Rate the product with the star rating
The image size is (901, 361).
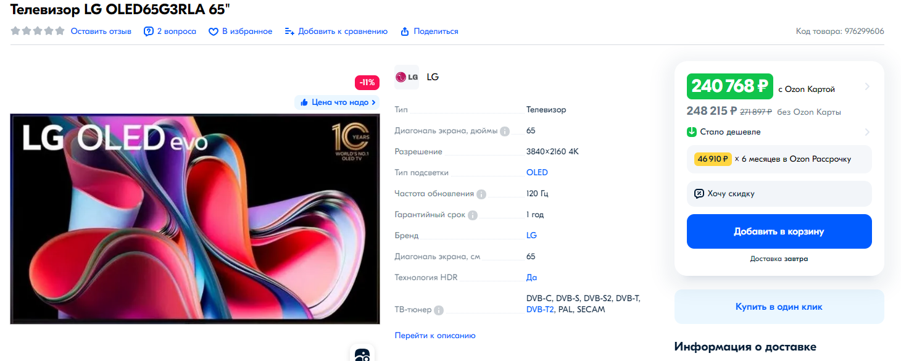coord(38,31)
